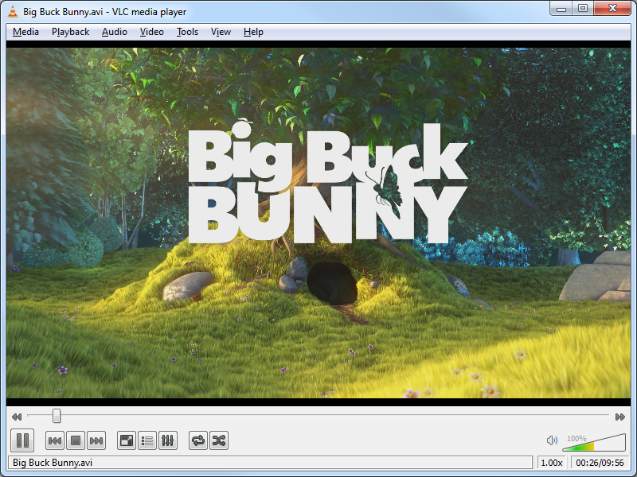This screenshot has height=477, width=637.
Task: Maximize the VLC window
Action: (583, 9)
